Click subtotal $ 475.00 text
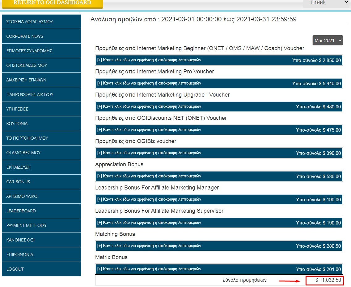This screenshot has width=351, height=287. (318, 130)
